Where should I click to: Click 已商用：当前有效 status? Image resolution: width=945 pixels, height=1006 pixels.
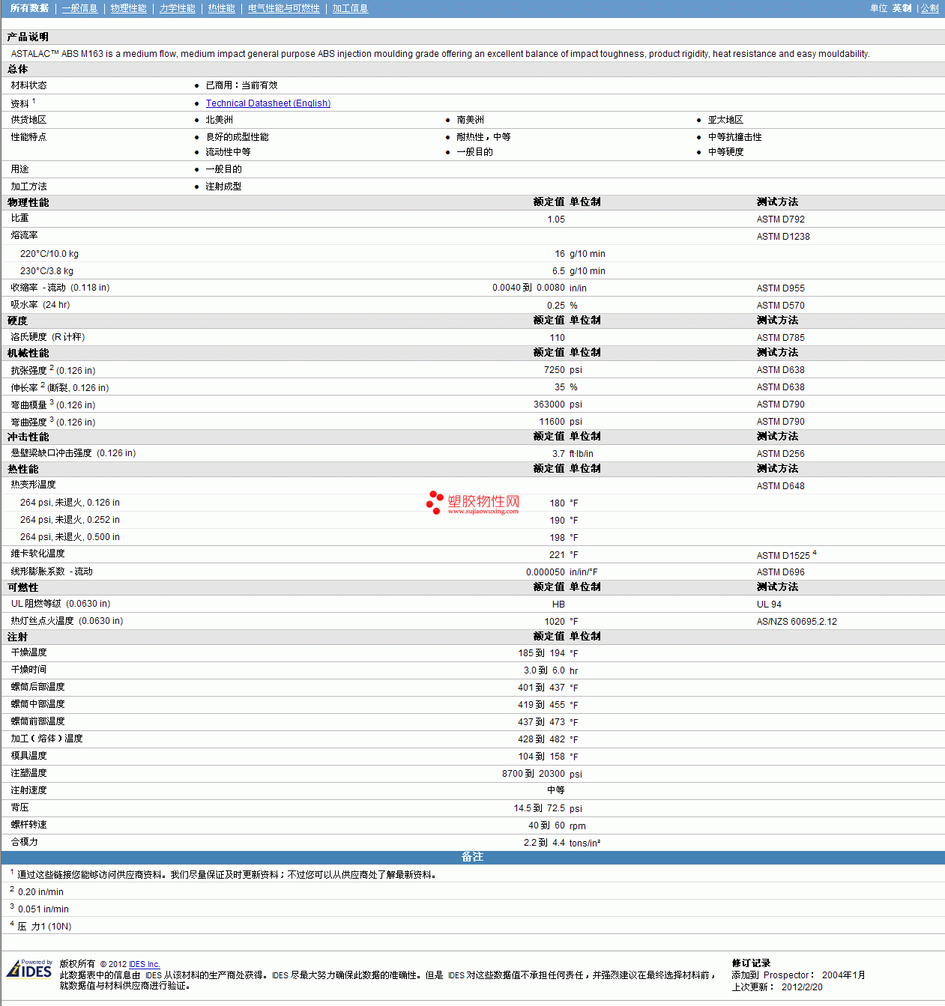[x=241, y=85]
